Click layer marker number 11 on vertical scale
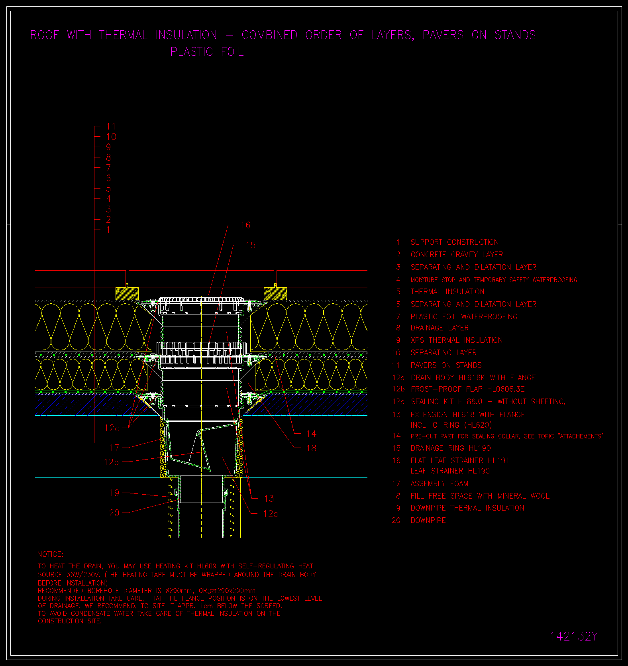The height and width of the screenshot is (666, 628). click(x=111, y=126)
